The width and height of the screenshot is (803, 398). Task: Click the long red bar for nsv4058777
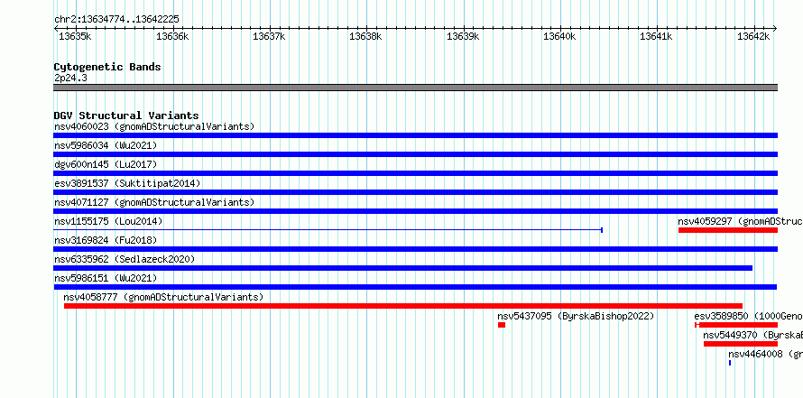click(403, 306)
